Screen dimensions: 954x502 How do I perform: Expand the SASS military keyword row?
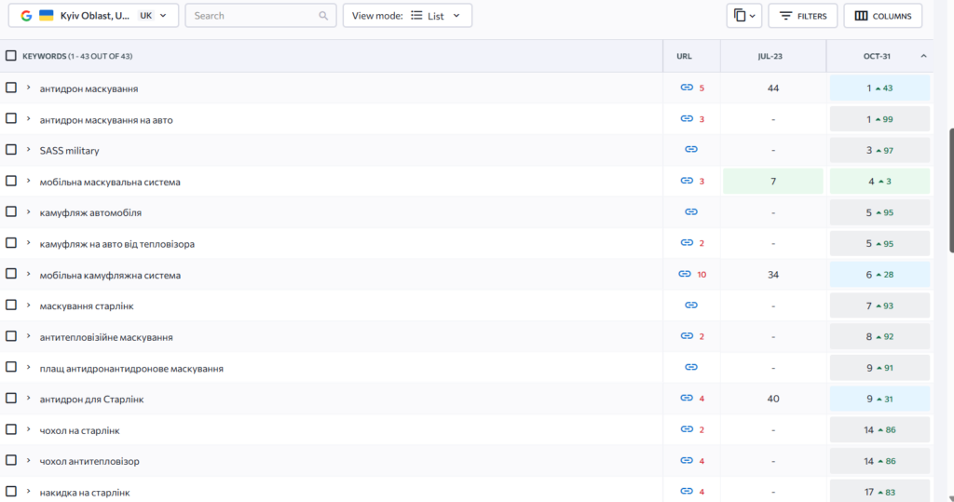(x=28, y=150)
